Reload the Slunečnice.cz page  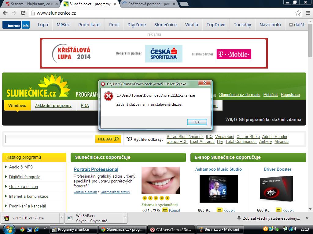[23, 13]
